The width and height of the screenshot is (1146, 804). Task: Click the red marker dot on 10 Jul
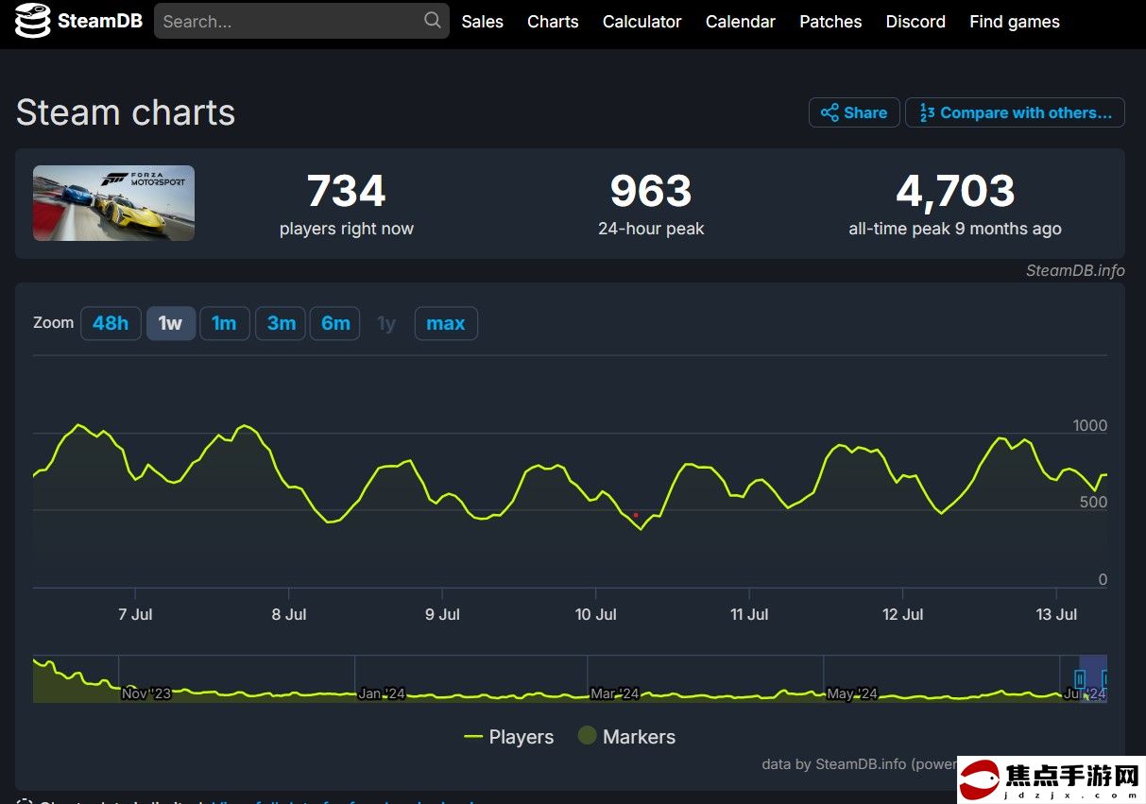(x=636, y=515)
